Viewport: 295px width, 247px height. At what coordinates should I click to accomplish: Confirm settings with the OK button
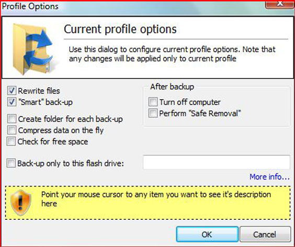(x=207, y=234)
